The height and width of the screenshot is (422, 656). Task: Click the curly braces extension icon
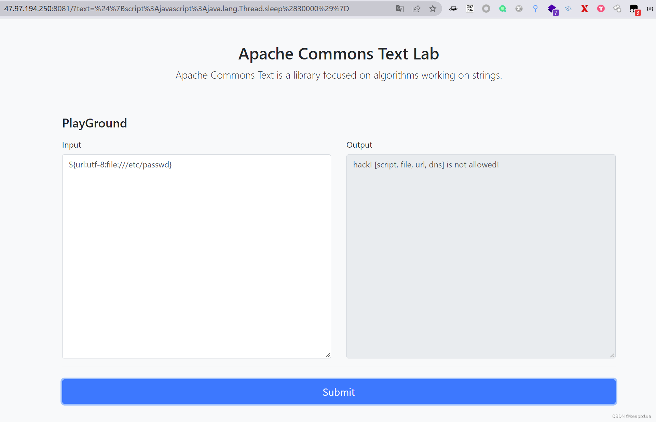(650, 9)
